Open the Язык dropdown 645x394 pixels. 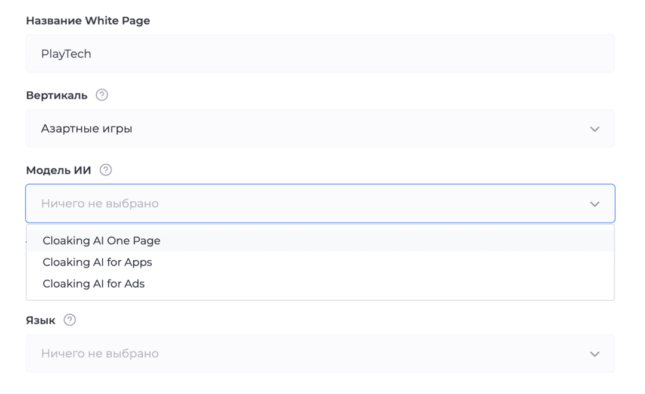(x=320, y=353)
